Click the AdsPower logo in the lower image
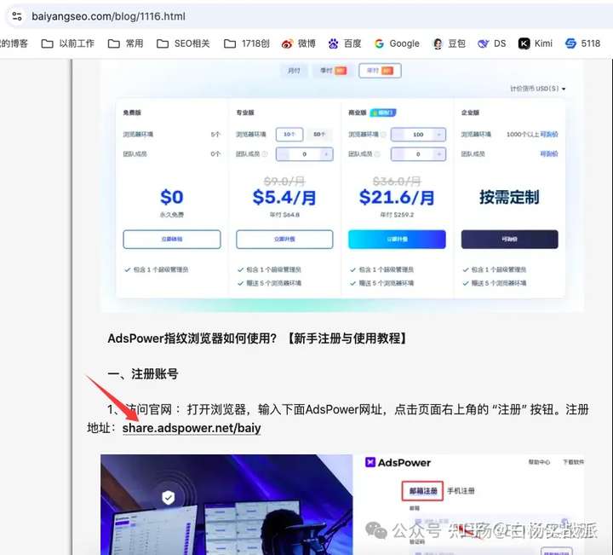This screenshot has width=613, height=555. (398, 463)
